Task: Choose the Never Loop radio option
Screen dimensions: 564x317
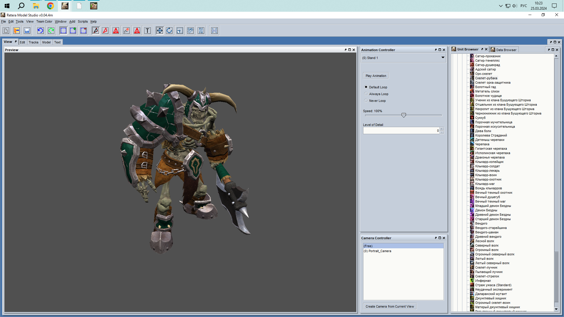Action: click(366, 101)
